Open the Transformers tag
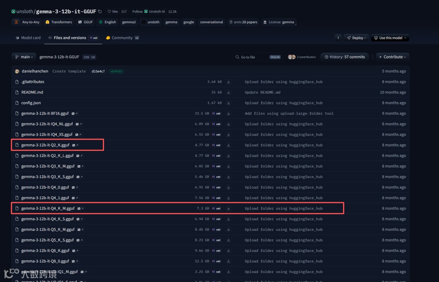Image resolution: width=439 pixels, height=282 pixels. 59,22
